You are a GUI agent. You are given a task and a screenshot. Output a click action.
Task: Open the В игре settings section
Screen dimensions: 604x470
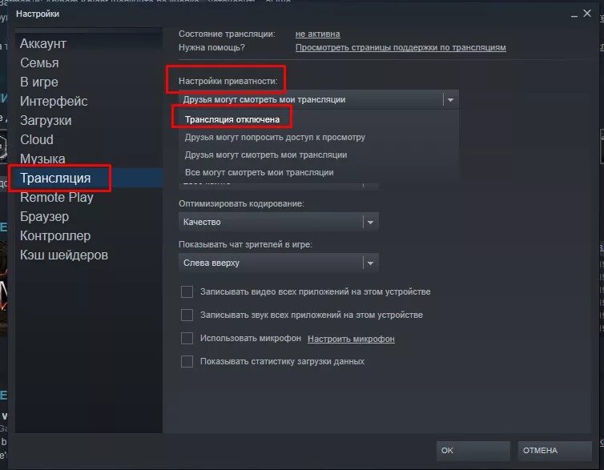pos(39,82)
